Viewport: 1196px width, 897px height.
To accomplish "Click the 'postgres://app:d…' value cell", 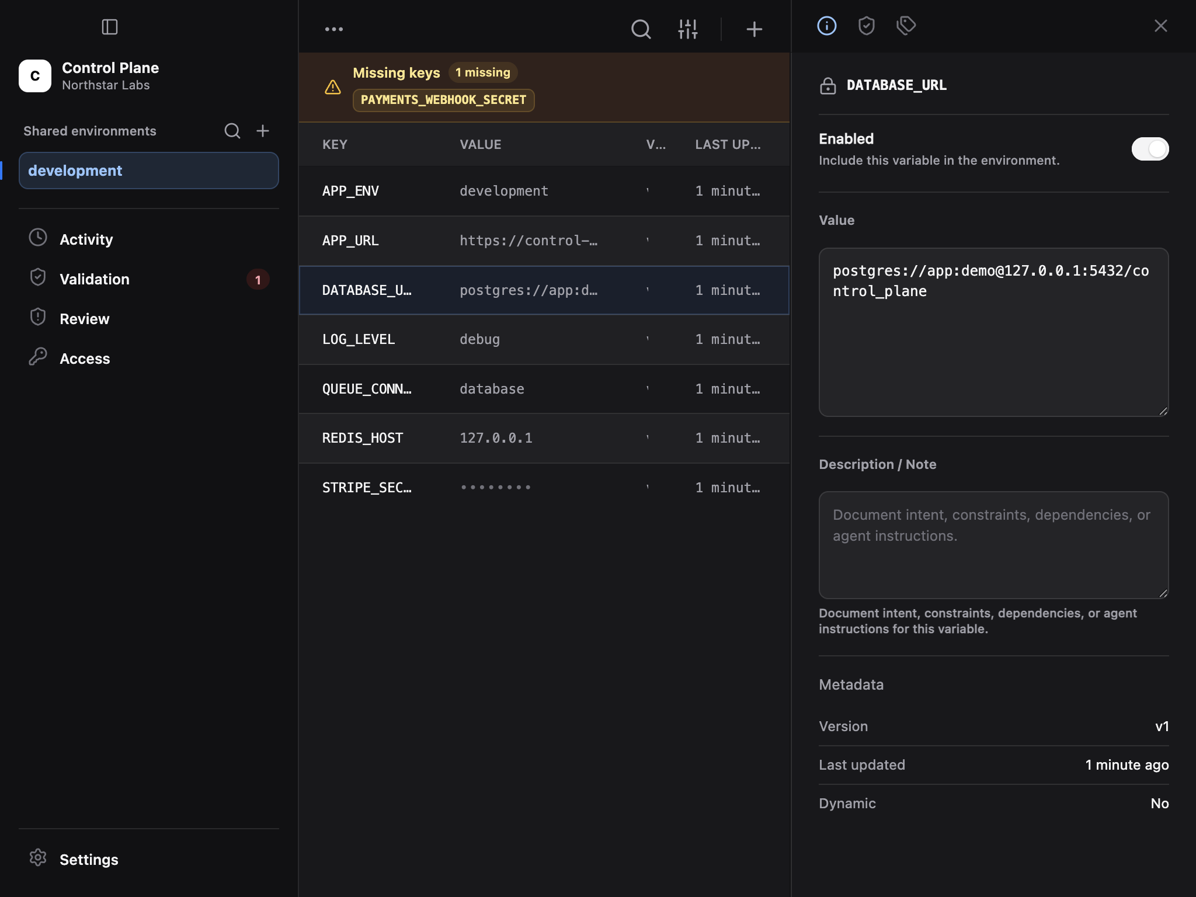I will [529, 290].
